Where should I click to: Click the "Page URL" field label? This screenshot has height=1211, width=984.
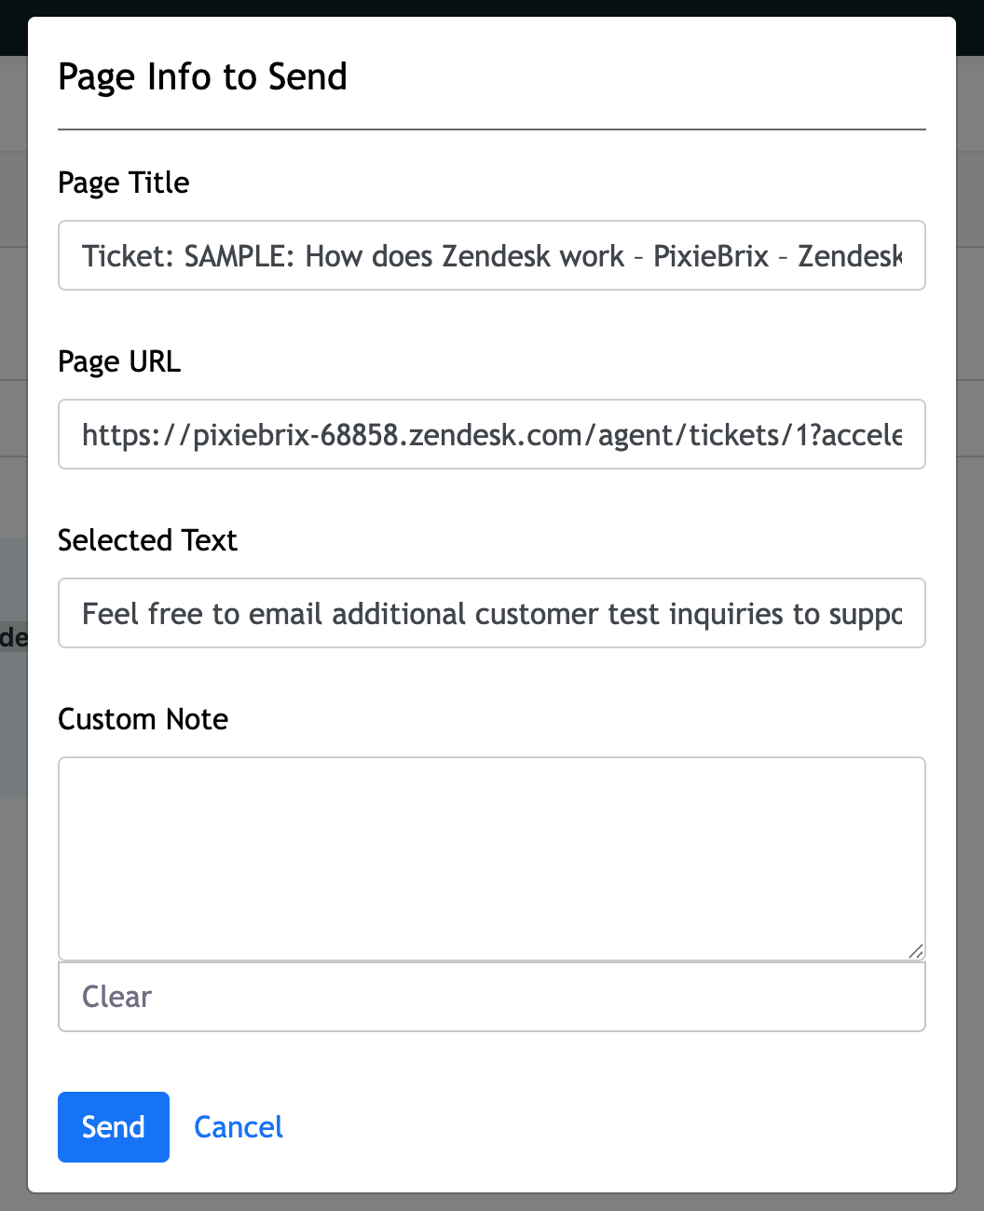[x=118, y=361]
